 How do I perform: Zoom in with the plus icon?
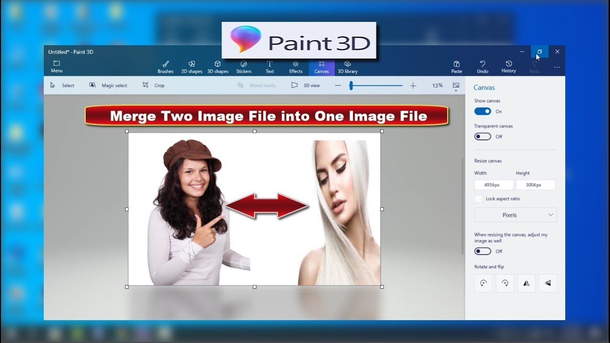(x=413, y=85)
